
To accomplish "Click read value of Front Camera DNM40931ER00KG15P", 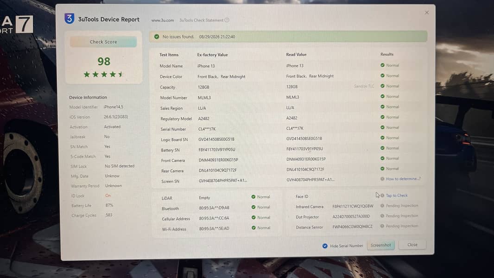I will (306, 159).
